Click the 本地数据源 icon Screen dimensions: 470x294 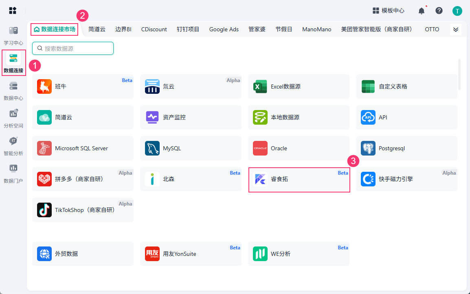[x=260, y=117]
